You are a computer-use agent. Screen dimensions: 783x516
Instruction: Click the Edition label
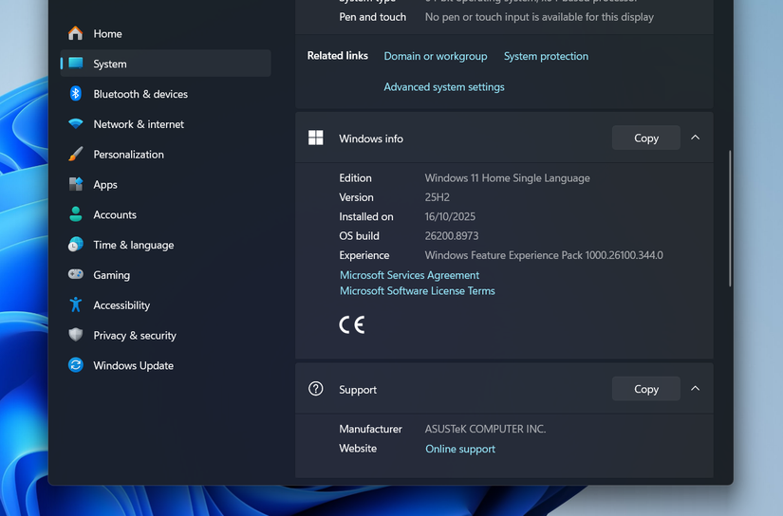tap(355, 177)
